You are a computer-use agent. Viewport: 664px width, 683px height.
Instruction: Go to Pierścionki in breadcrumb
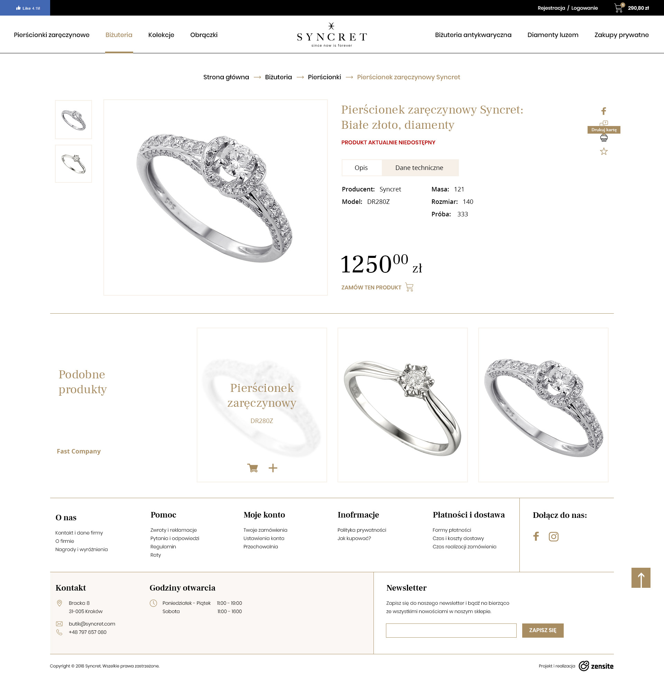point(324,77)
